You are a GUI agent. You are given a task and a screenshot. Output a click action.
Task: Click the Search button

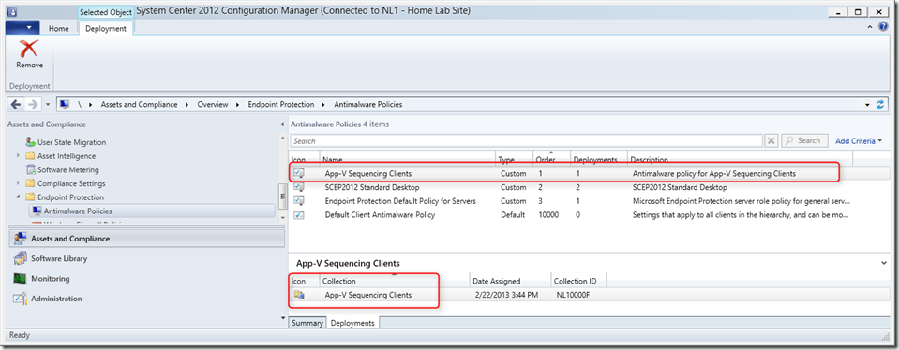(804, 140)
